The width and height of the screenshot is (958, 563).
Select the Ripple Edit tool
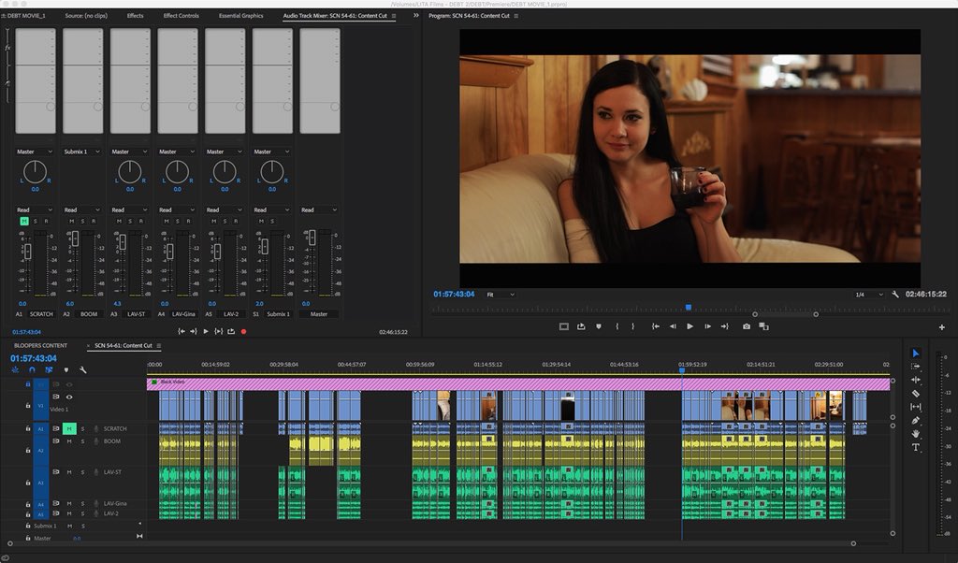coord(915,380)
